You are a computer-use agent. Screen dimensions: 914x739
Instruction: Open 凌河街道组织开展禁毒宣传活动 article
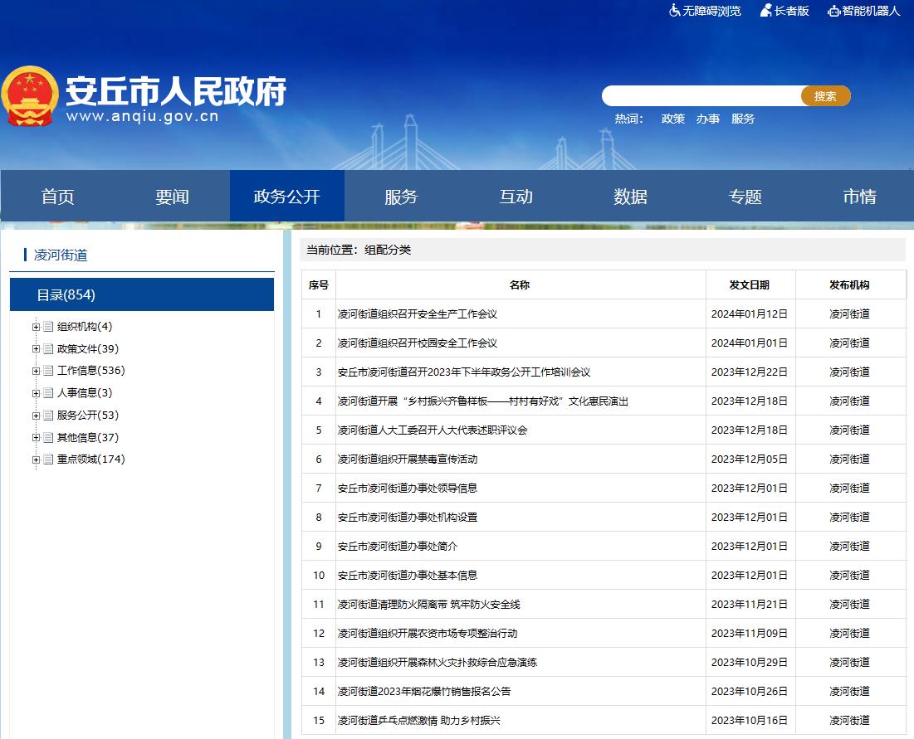point(408,459)
